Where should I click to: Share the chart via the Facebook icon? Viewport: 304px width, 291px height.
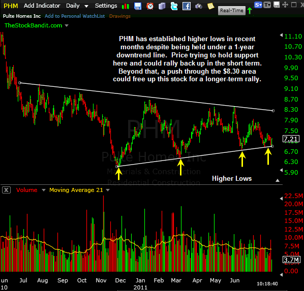click(x=187, y=6)
